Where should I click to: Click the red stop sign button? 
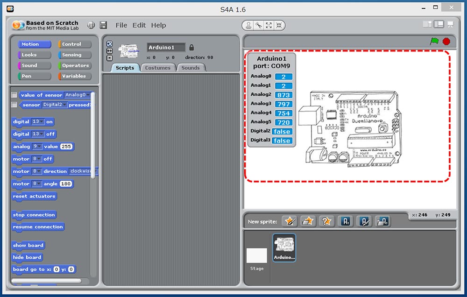[x=446, y=42]
